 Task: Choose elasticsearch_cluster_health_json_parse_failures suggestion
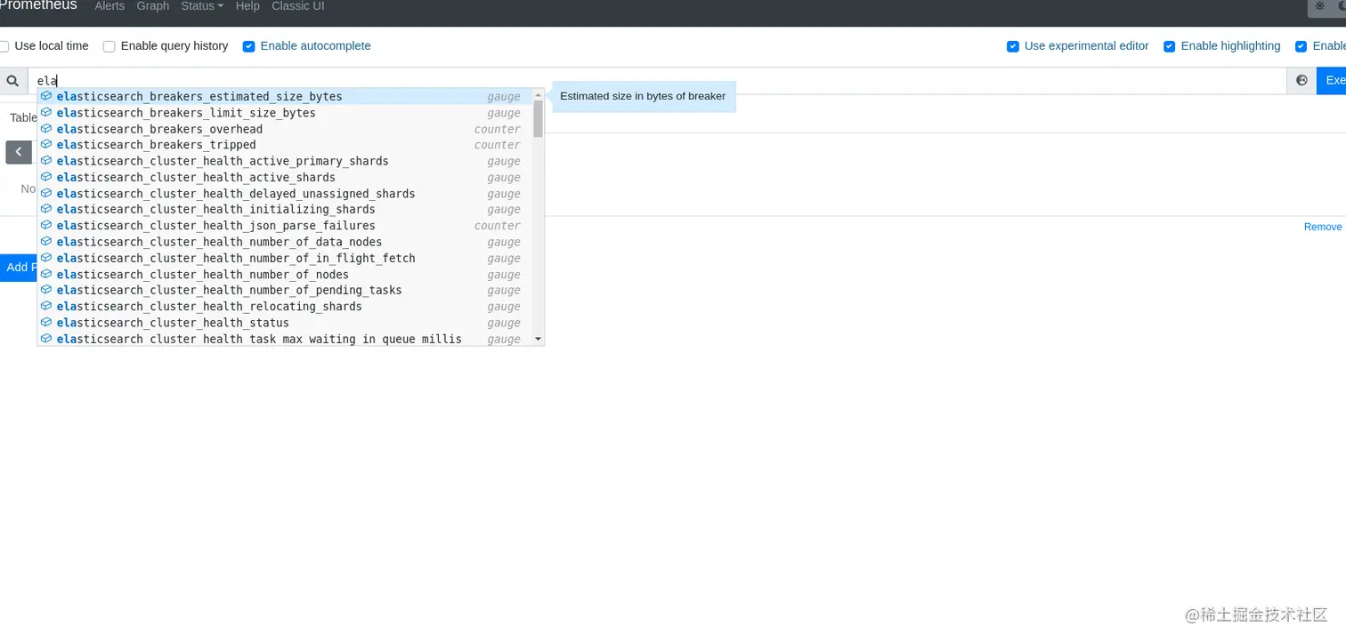pos(286,225)
